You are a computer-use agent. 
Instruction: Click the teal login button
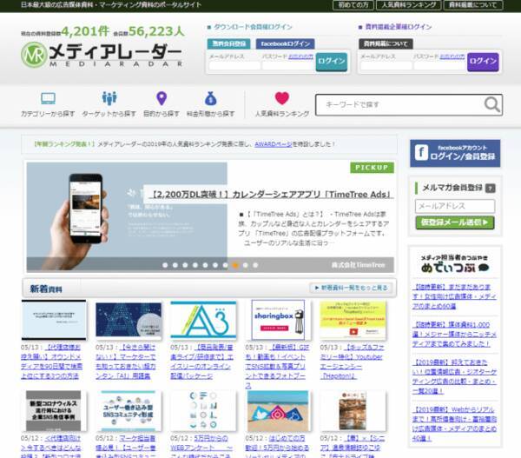tap(332, 62)
